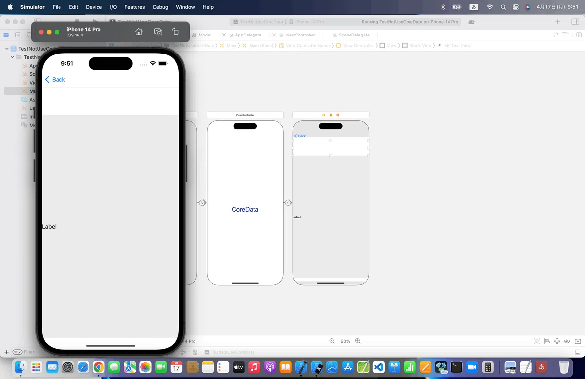Image resolution: width=585 pixels, height=379 pixels.
Task: Rotate the device with the Simulator rotate icon
Action: 175,32
